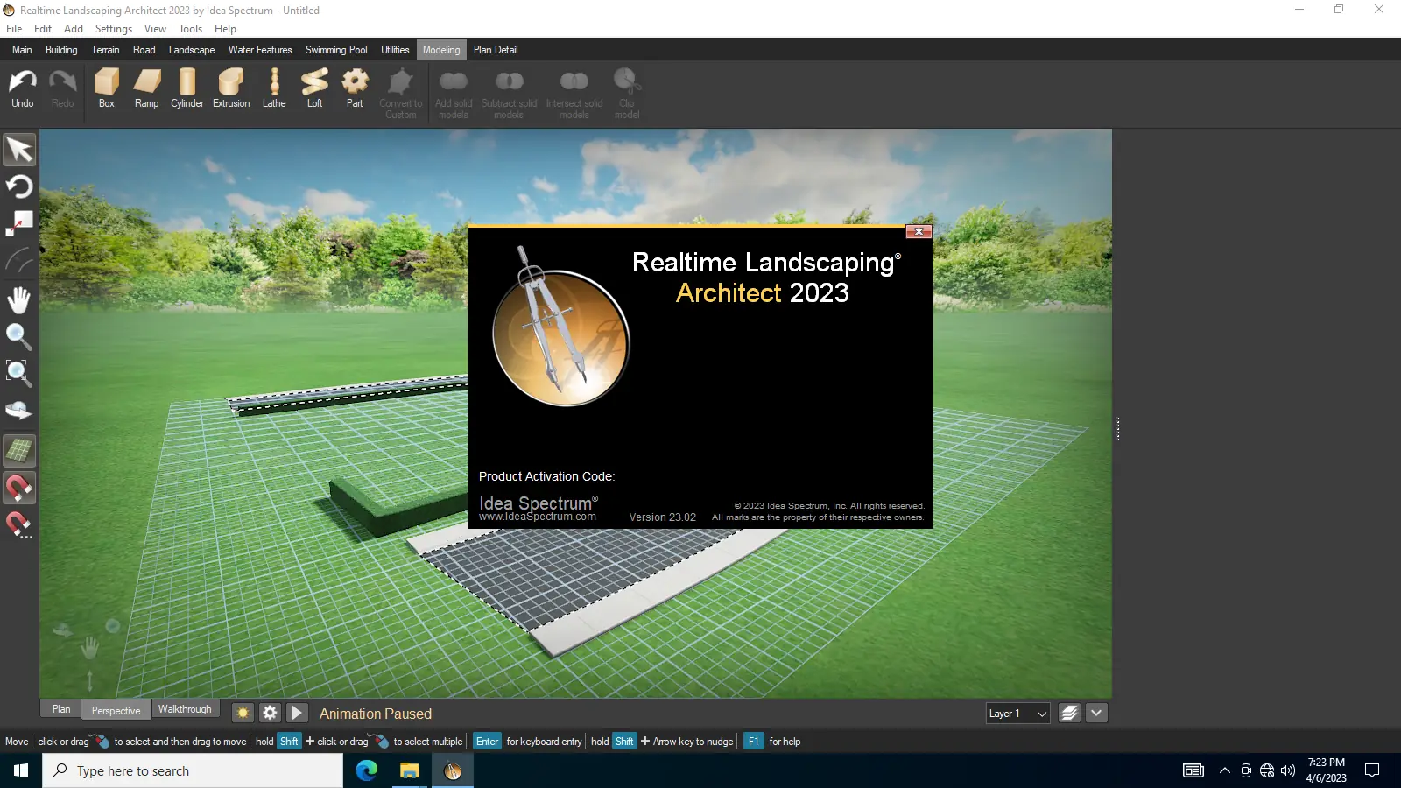Click the side panel splitter handle
The image size is (1401, 788).
pyautogui.click(x=1118, y=429)
